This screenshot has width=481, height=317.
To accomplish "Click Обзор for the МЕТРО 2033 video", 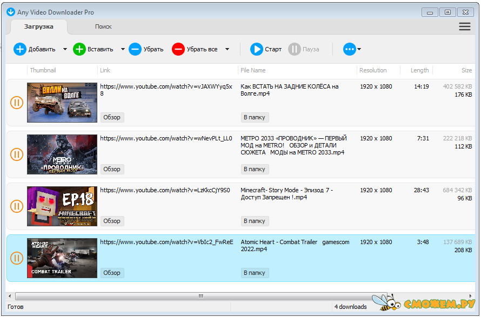I will (112, 169).
